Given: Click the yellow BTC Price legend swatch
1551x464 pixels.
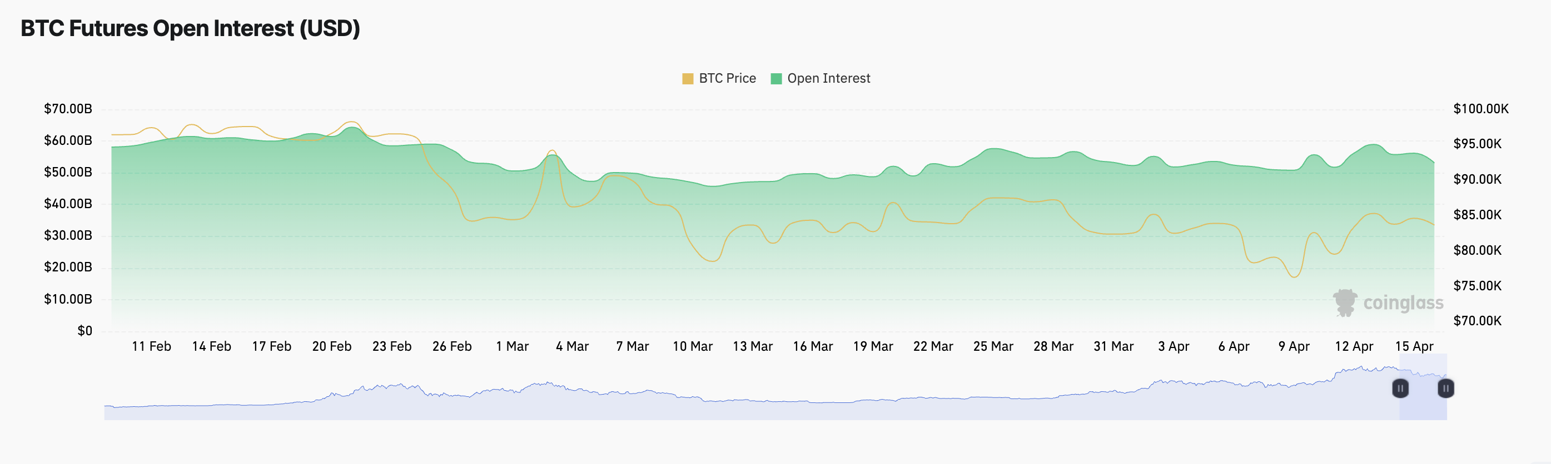Looking at the screenshot, I should (688, 79).
